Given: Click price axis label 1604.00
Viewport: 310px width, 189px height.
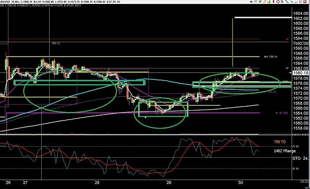Looking at the screenshot, I should coord(300,13).
